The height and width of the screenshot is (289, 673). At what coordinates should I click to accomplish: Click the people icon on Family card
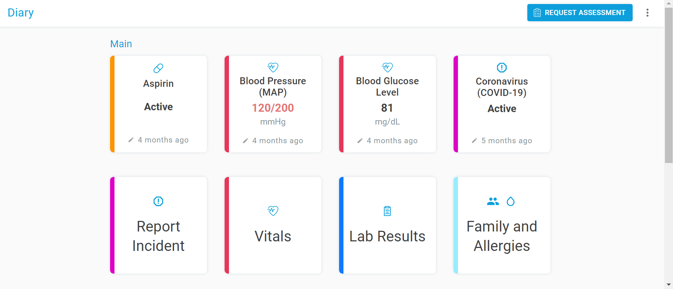[x=493, y=201]
